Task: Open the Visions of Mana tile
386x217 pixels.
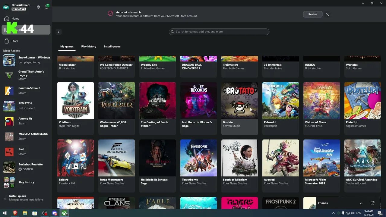Action: coord(321,108)
